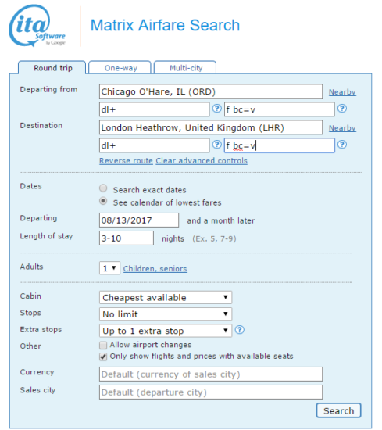Open the Stops dropdown
The width and height of the screenshot is (382, 430).
(166, 314)
